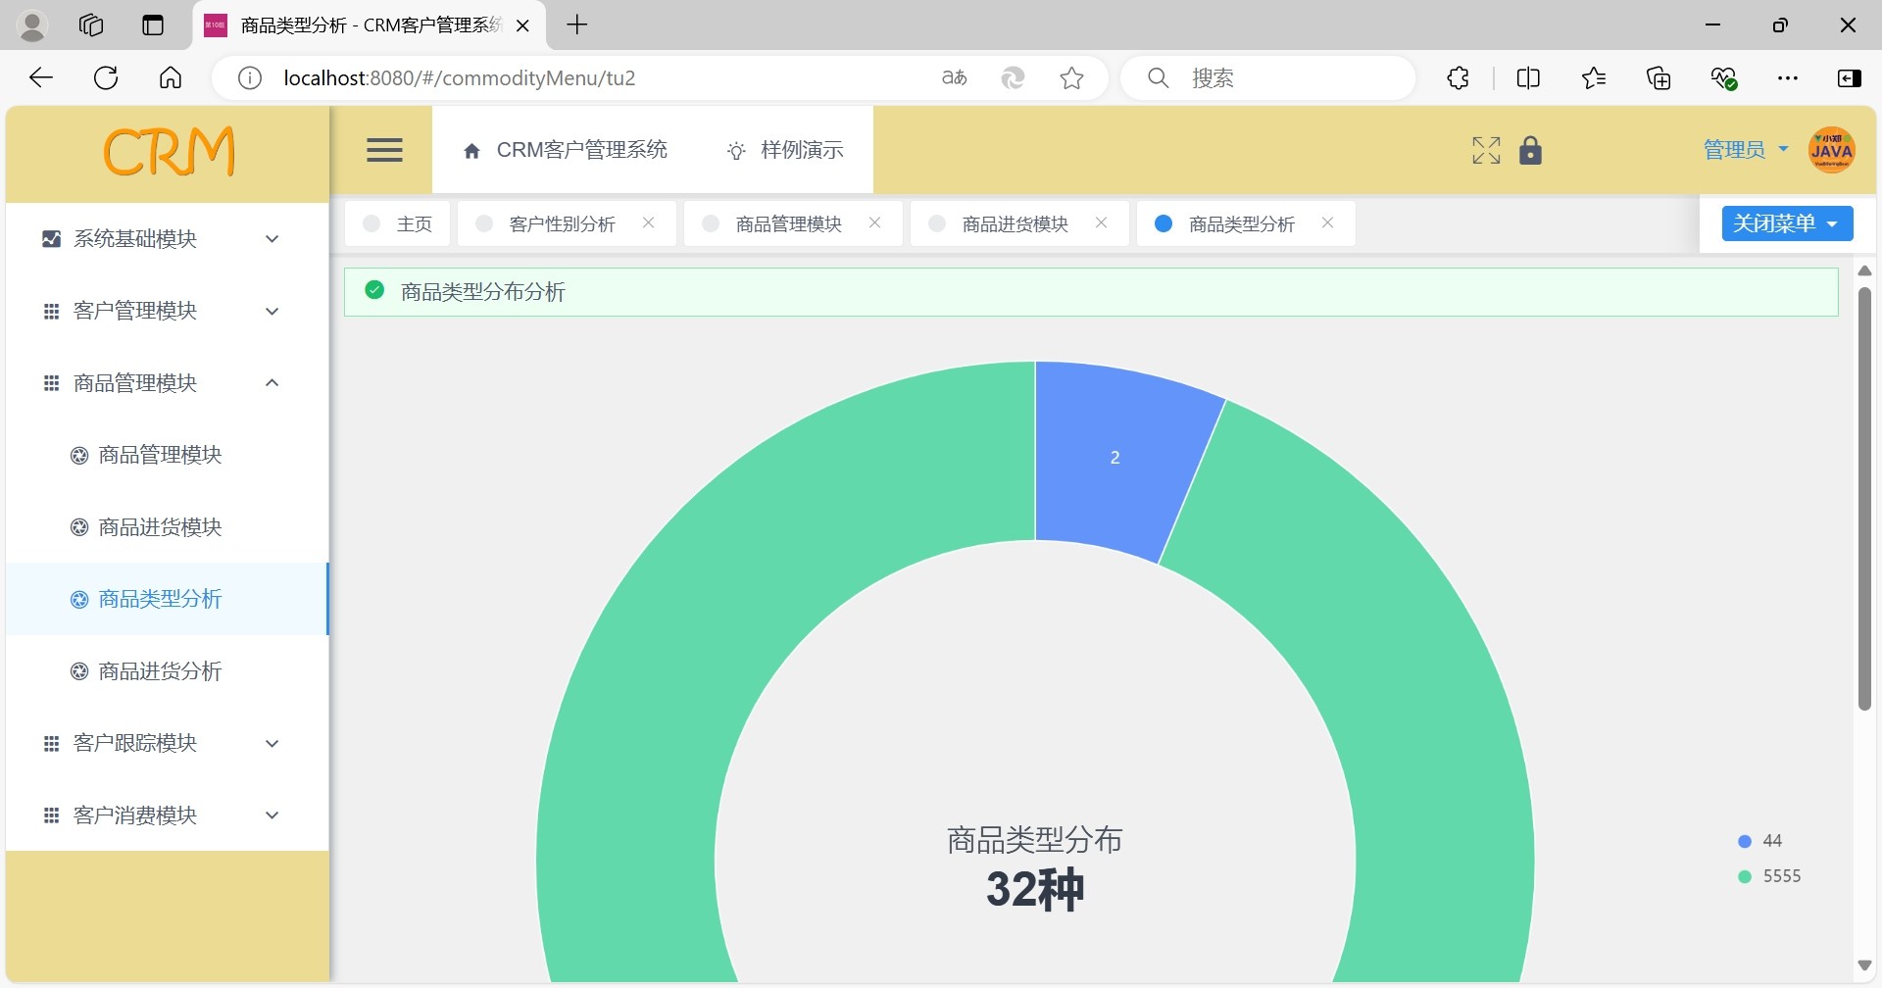Click the hamburger menu collapse icon
1882x988 pixels.
[384, 150]
